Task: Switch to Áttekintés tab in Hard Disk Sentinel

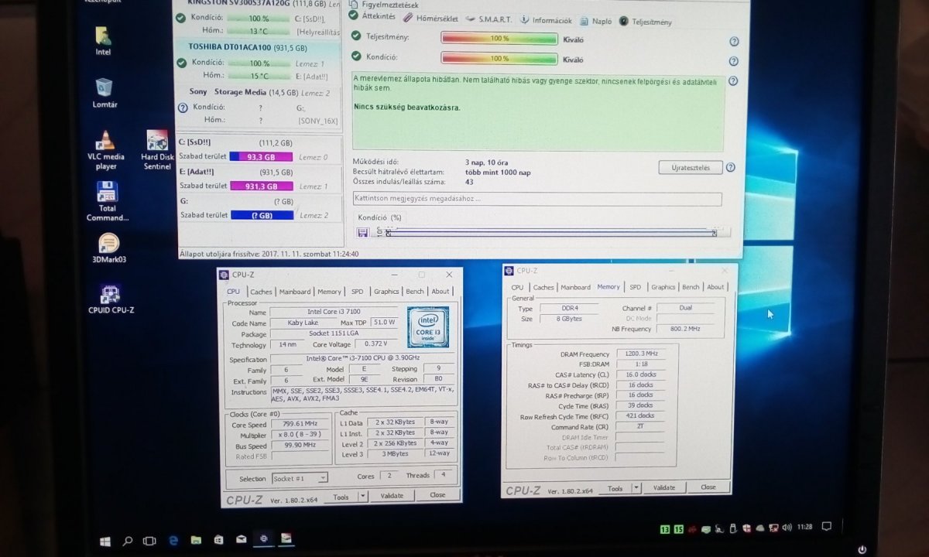Action: [373, 16]
